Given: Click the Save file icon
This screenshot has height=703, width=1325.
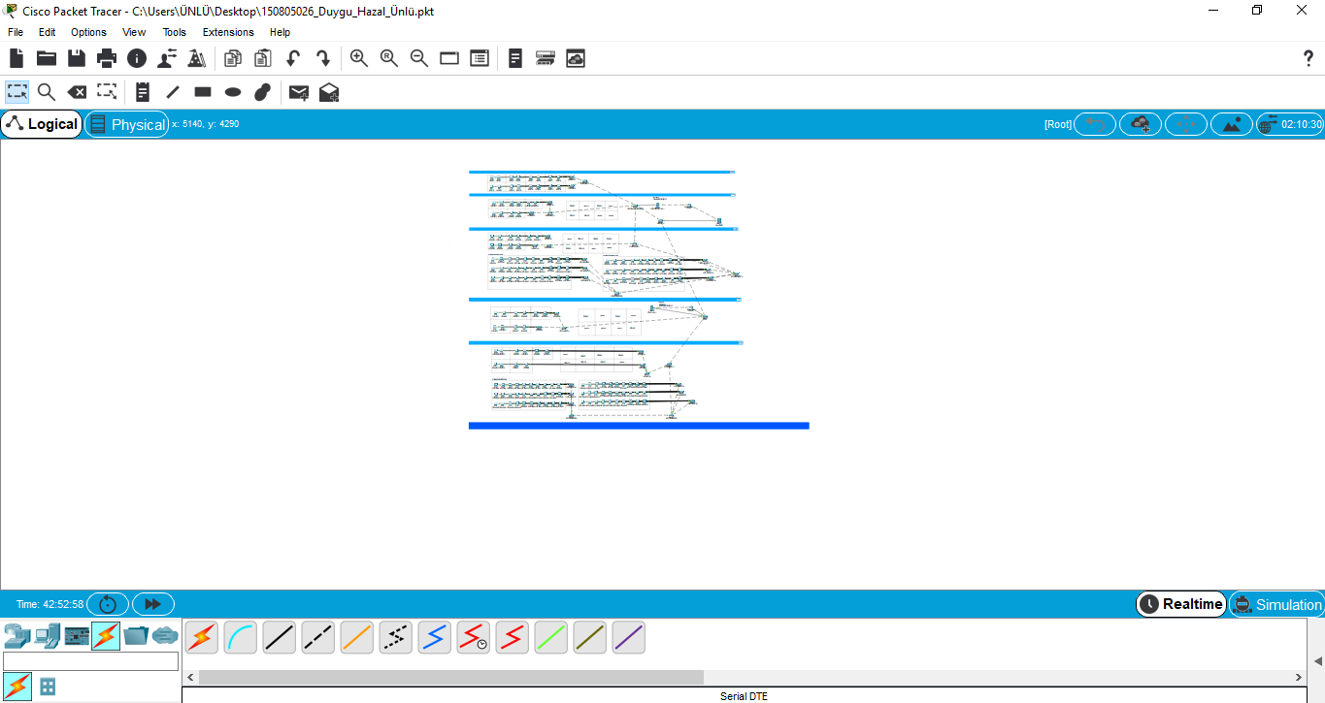Looking at the screenshot, I should point(77,58).
